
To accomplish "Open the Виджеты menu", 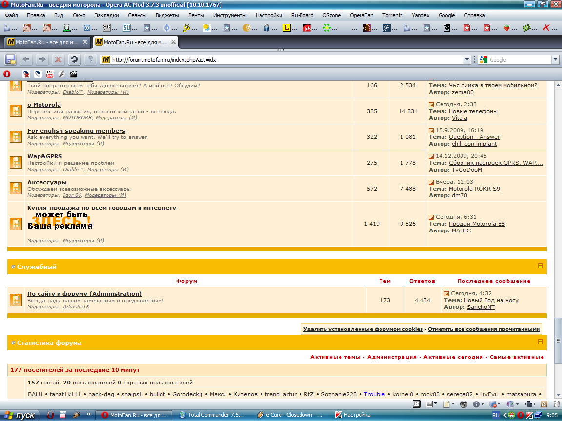I will coord(167,15).
